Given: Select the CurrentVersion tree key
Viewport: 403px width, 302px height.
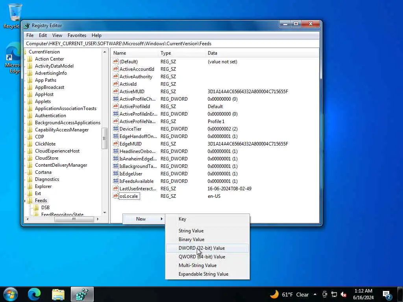Looking at the screenshot, I should point(44,52).
